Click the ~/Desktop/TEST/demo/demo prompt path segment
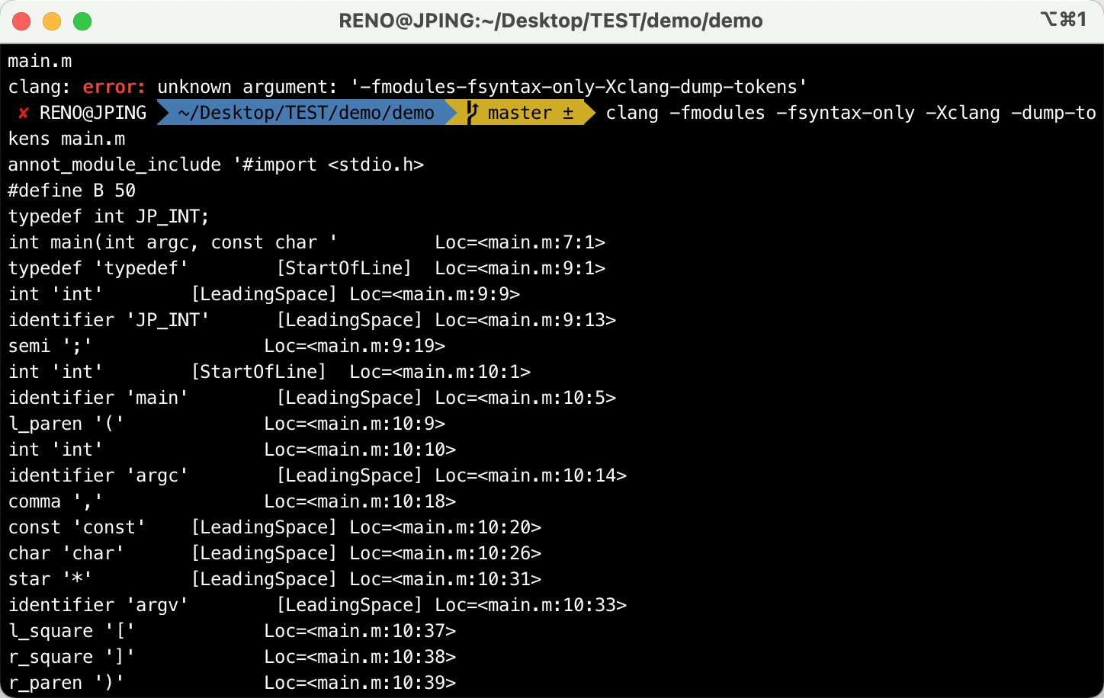Image resolution: width=1104 pixels, height=698 pixels. pyautogui.click(x=306, y=113)
